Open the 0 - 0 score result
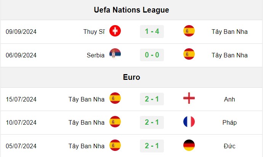The height and width of the screenshot is (157, 263). click(x=152, y=55)
